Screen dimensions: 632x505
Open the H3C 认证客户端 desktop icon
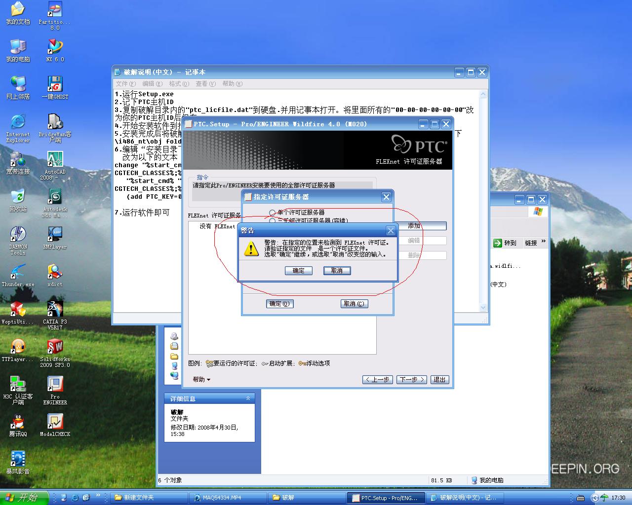click(18, 390)
